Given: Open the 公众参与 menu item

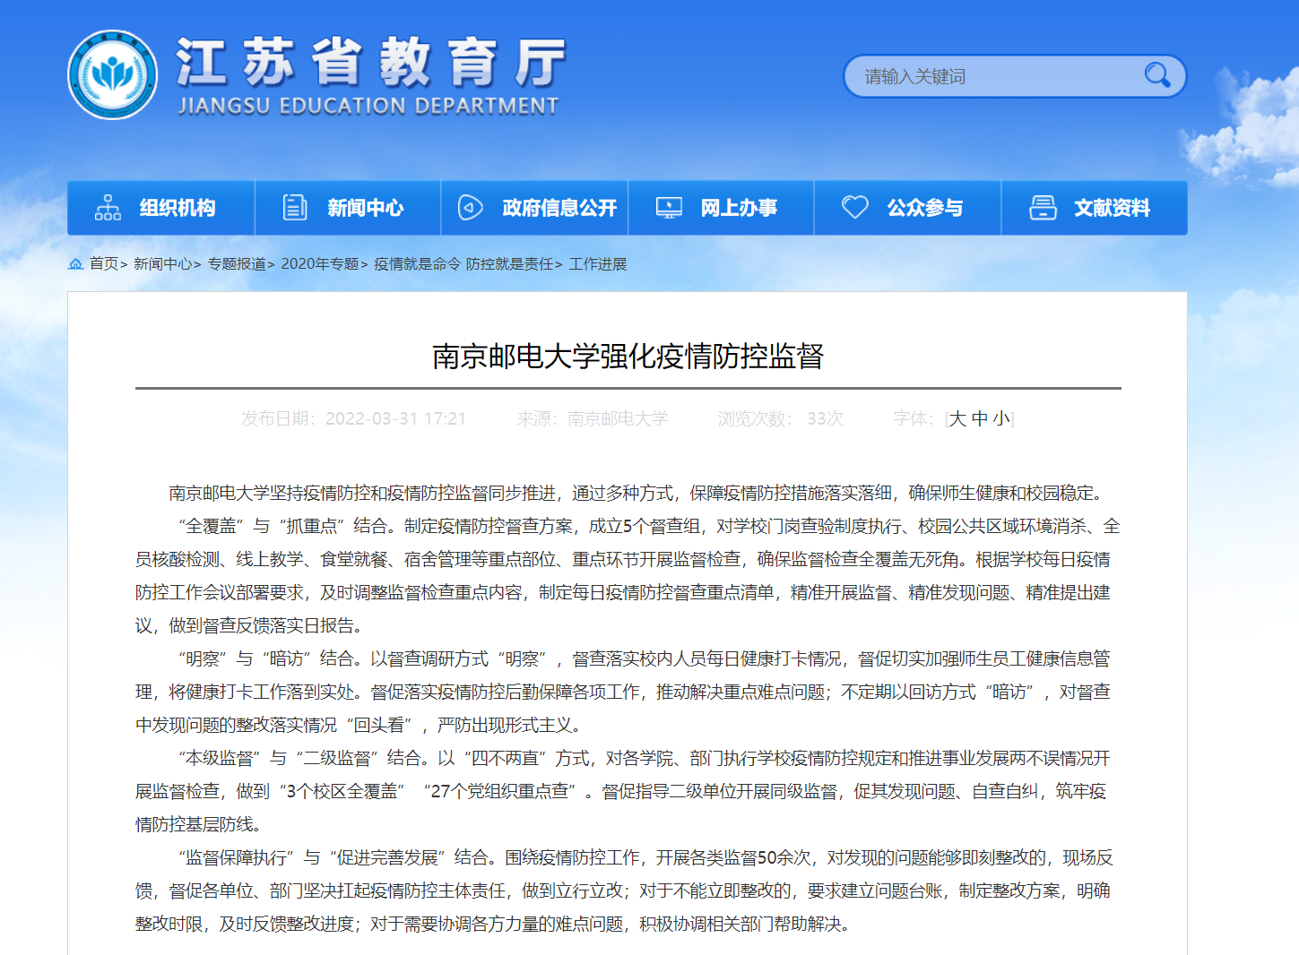Looking at the screenshot, I should pyautogui.click(x=925, y=208).
